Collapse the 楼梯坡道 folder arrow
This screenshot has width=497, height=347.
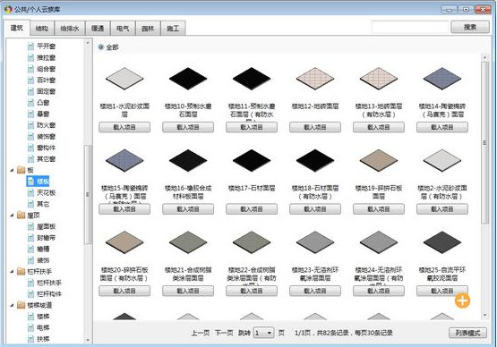tap(12, 305)
